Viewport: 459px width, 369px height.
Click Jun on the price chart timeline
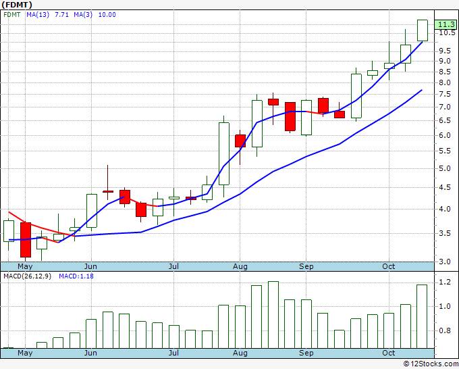(90, 266)
